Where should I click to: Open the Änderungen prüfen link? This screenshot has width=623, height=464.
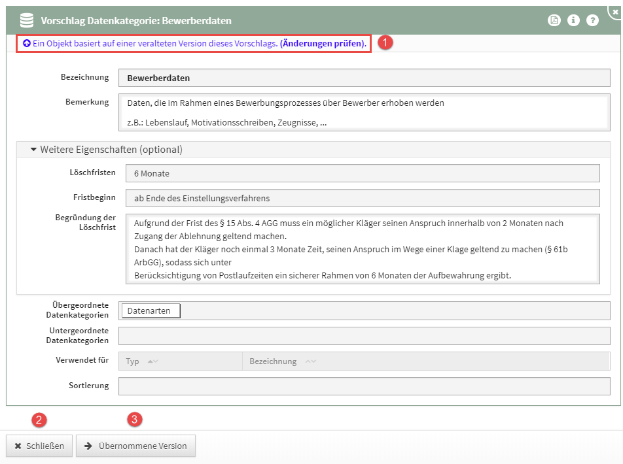[322, 43]
